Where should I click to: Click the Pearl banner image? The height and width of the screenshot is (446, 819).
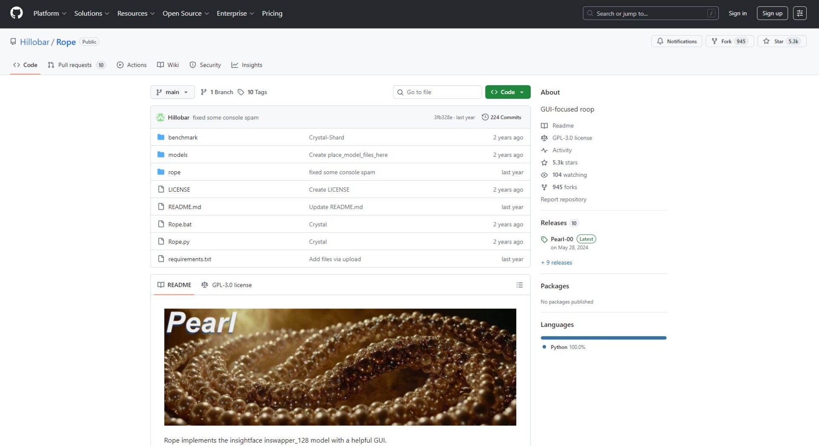(340, 367)
